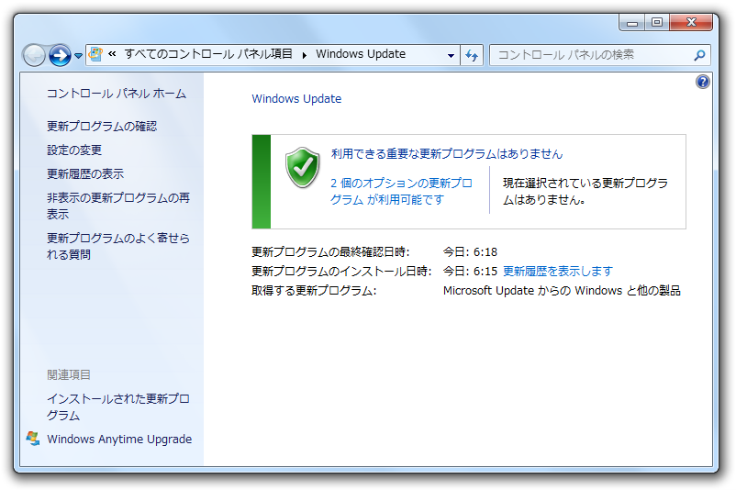
Task: Click the magnifier icon in search box
Action: tap(699, 55)
